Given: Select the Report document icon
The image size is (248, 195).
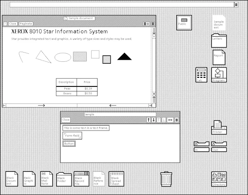Looking at the screenshot, I should [219, 58].
